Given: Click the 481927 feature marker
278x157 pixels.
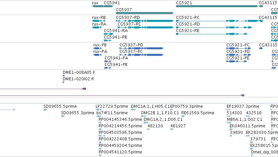Looking at the screenshot, I should click(x=172, y=129).
